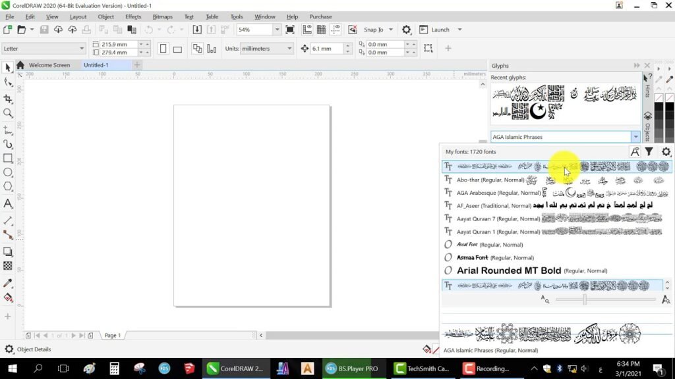This screenshot has height=379, width=675.
Task: Expand the Snap To dropdown
Action: tap(391, 30)
